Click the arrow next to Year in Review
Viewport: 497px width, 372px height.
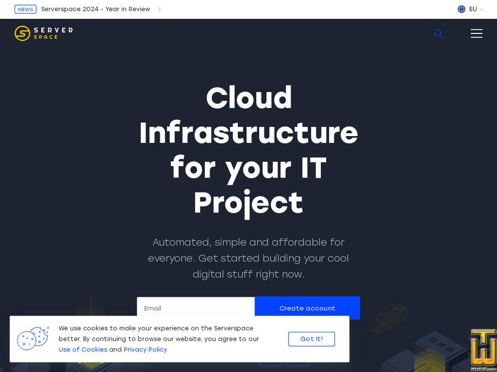pyautogui.click(x=159, y=9)
